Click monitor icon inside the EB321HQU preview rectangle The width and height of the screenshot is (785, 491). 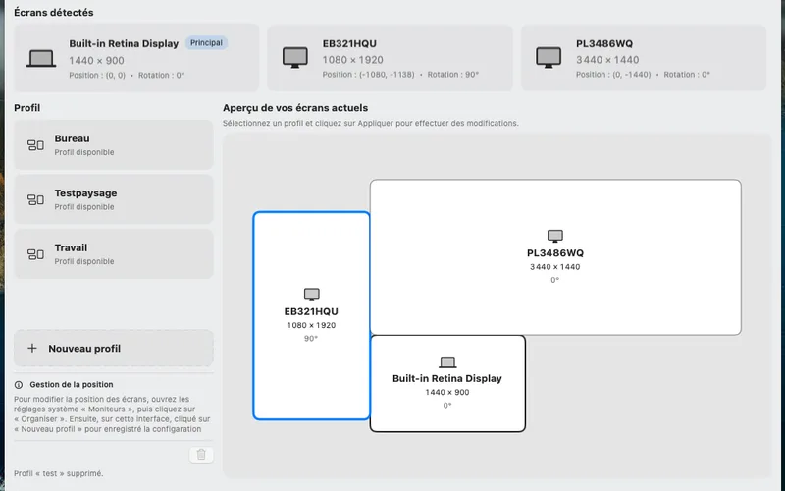click(x=311, y=294)
